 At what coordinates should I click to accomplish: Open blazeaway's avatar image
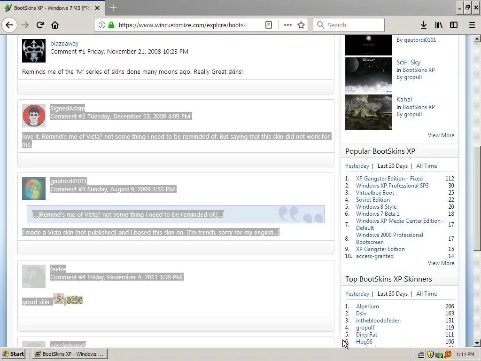(x=34, y=51)
